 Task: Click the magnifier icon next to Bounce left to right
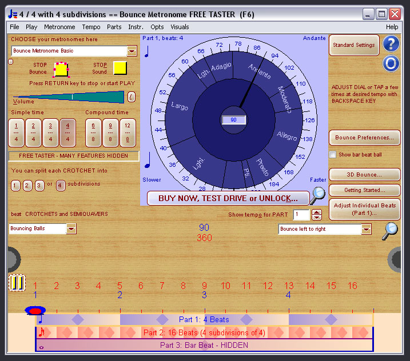(389, 231)
